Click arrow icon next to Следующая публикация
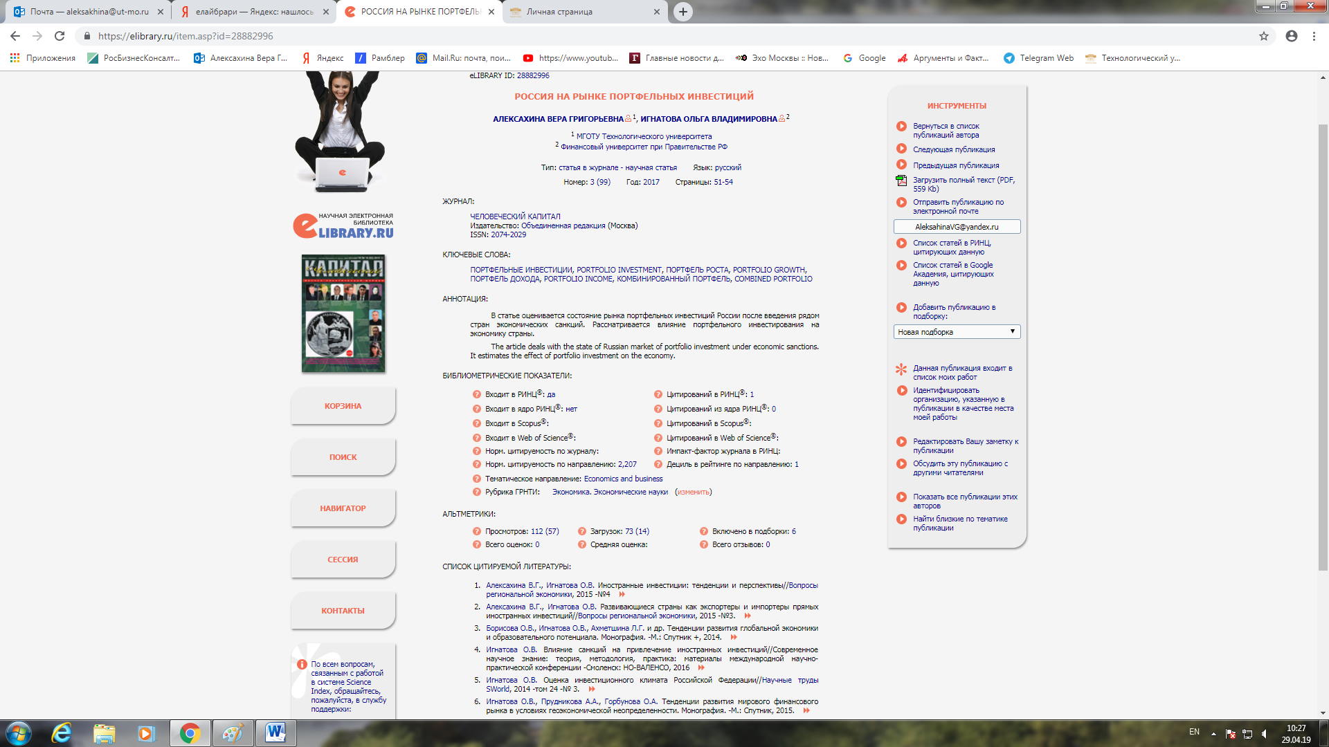 [x=901, y=149]
